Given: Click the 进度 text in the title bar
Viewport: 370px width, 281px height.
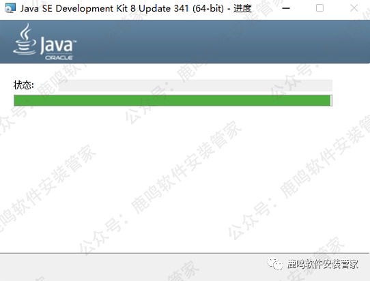Looking at the screenshot, I should click(242, 8).
